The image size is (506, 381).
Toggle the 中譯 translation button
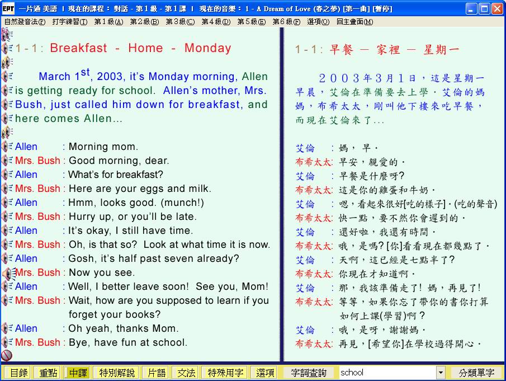coord(78,373)
